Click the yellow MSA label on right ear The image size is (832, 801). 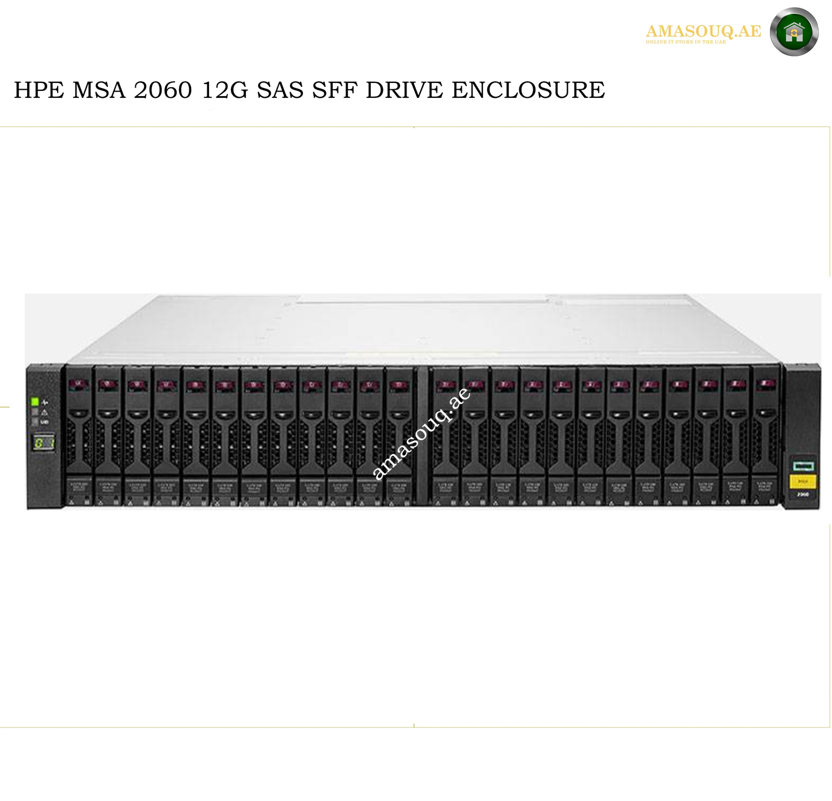click(803, 481)
